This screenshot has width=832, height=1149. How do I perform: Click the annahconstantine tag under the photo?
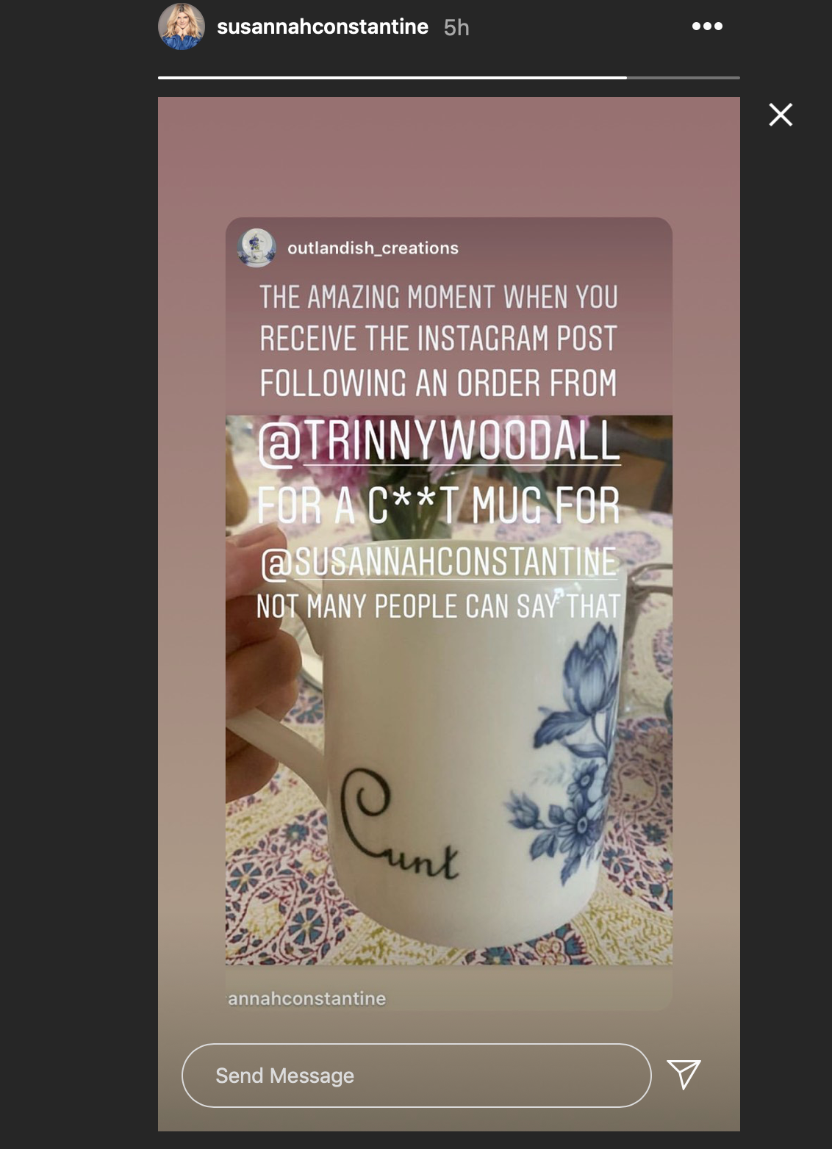[x=306, y=998]
